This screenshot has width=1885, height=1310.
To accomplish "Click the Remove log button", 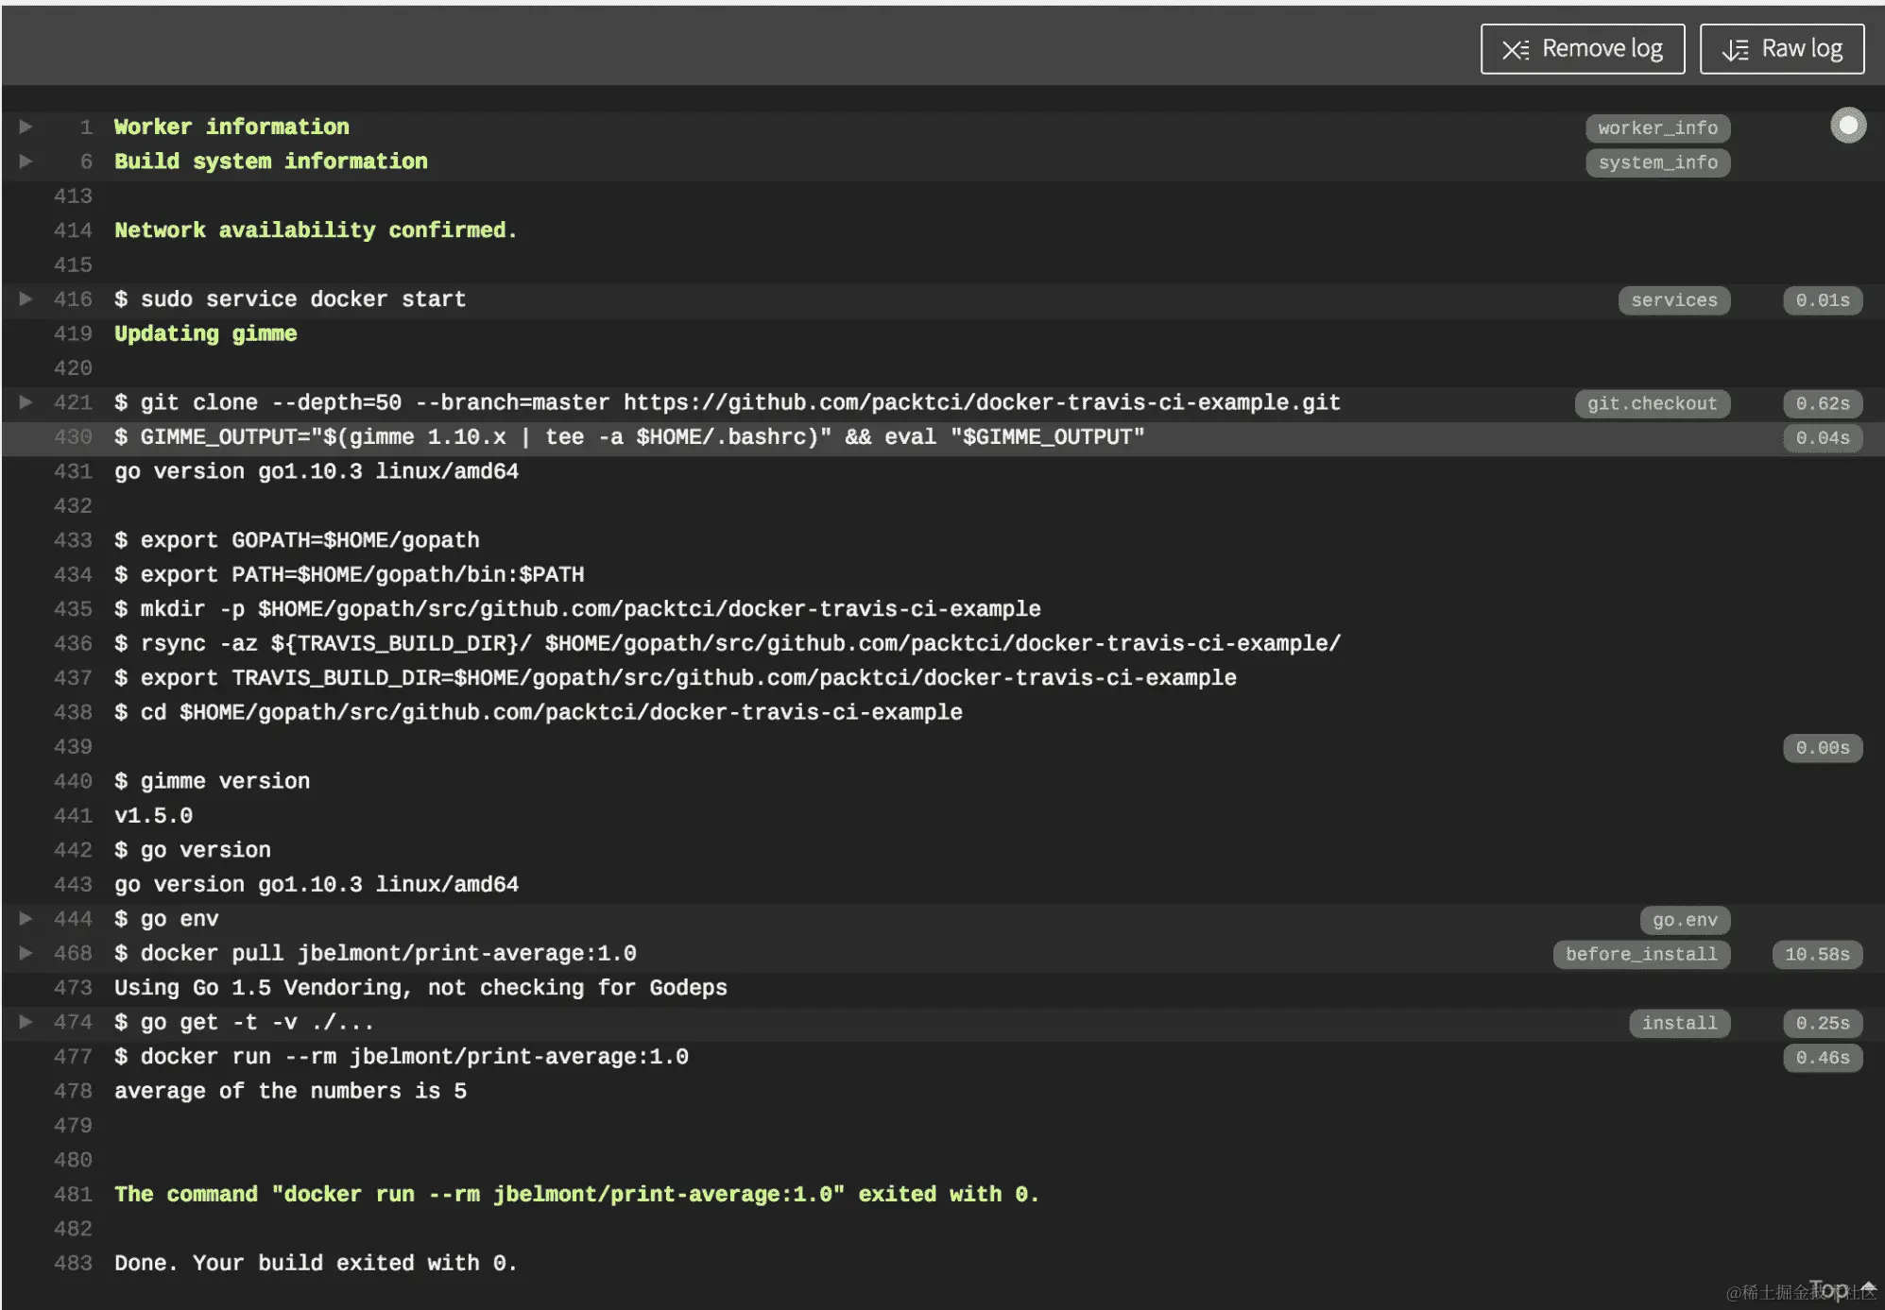I will 1582,49.
